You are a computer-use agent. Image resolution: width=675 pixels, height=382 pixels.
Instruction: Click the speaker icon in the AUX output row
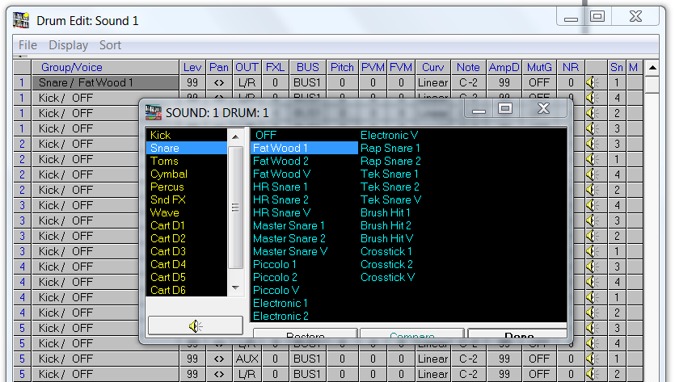pyautogui.click(x=592, y=359)
